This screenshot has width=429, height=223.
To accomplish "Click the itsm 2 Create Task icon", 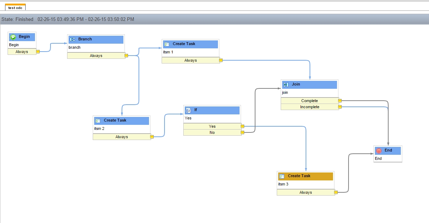I will point(97,121).
